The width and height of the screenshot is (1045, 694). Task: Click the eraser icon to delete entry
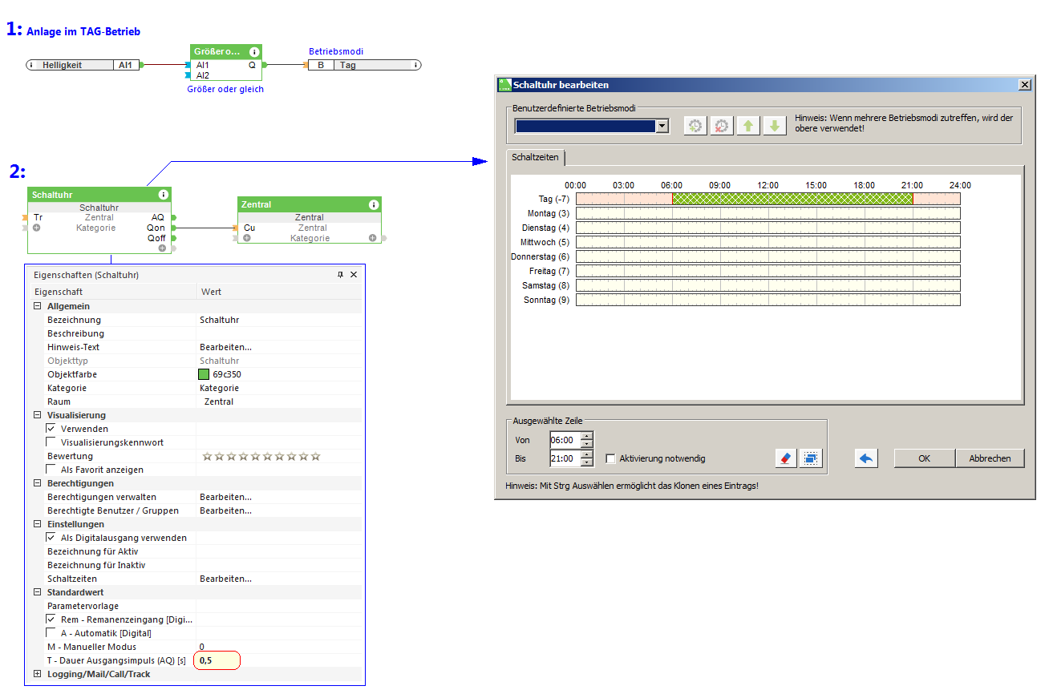785,458
